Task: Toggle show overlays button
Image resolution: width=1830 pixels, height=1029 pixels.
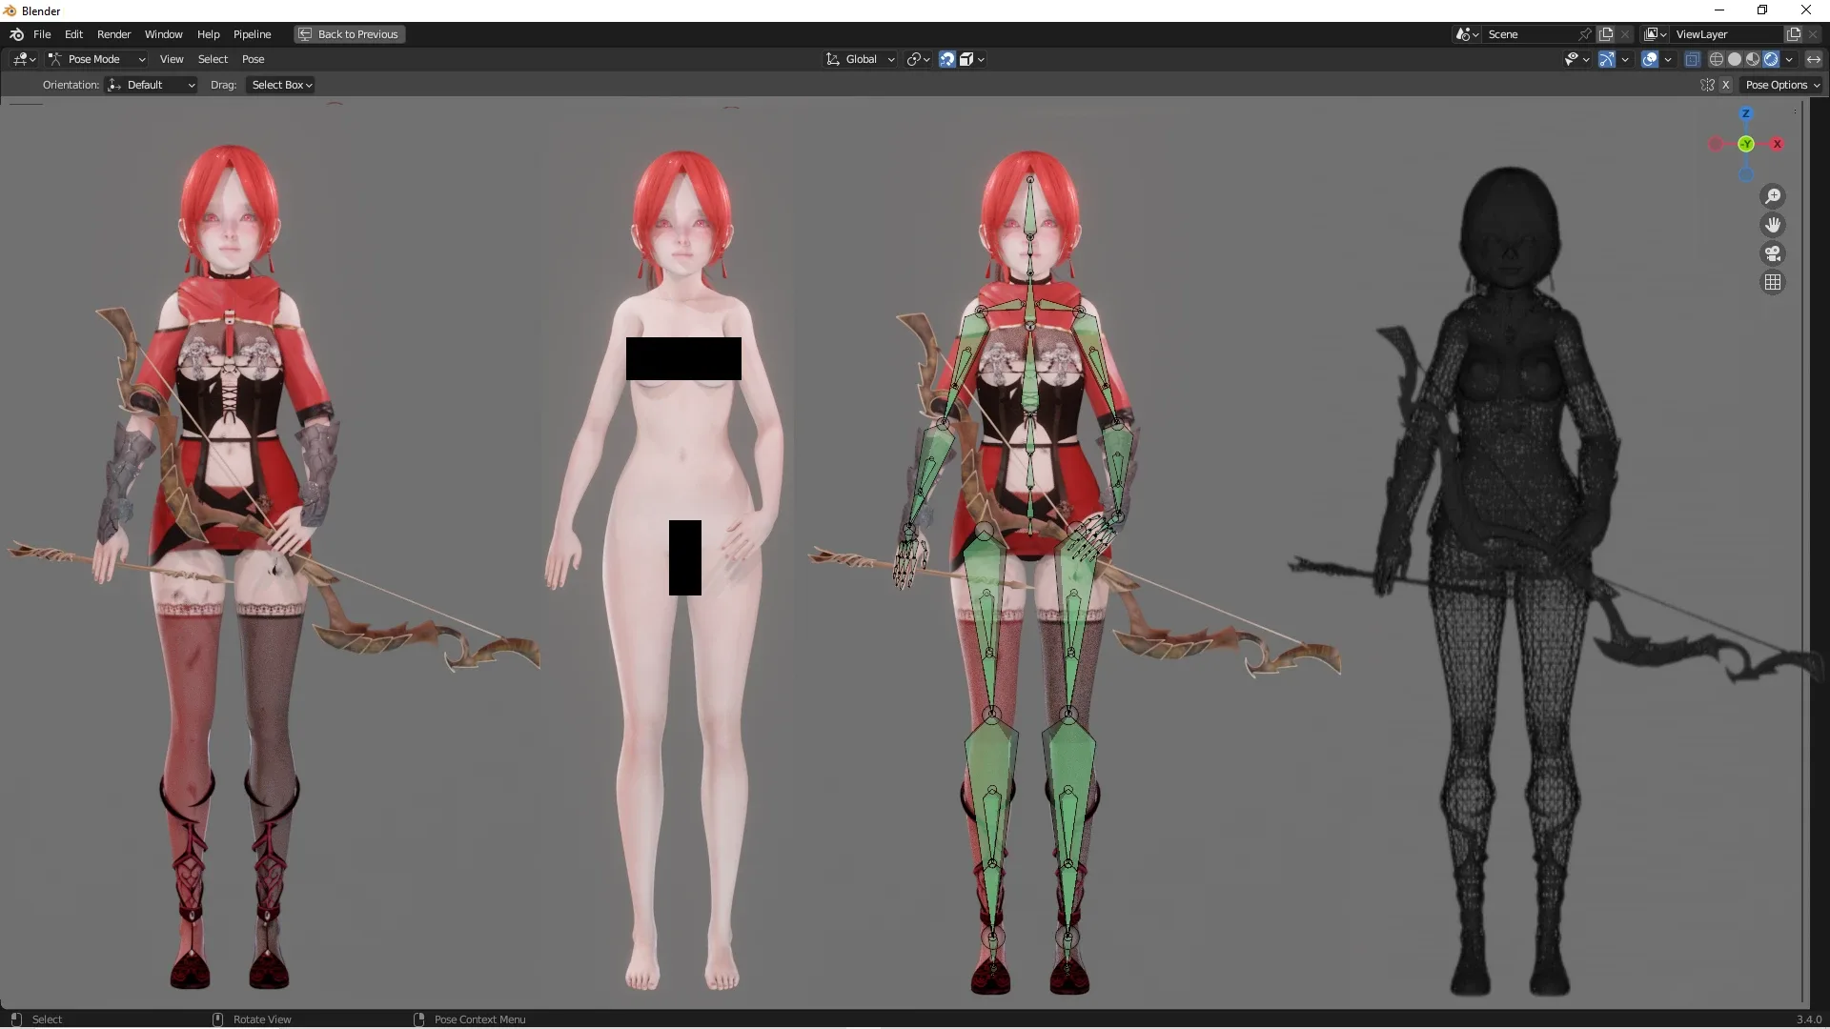Action: (1650, 59)
